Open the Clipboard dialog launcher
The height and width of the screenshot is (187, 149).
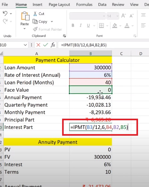[x=64, y=36]
